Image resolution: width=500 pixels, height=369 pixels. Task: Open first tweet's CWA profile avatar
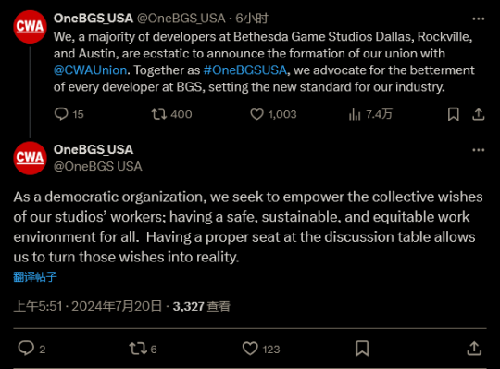tap(30, 27)
